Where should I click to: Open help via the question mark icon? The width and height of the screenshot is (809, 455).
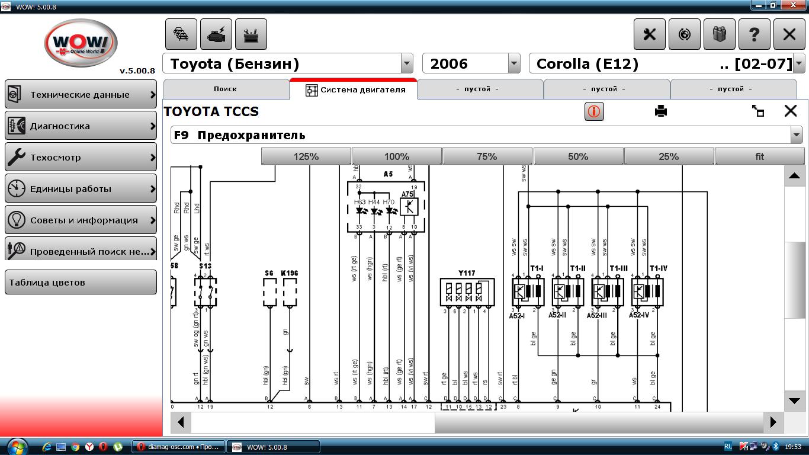coord(755,34)
